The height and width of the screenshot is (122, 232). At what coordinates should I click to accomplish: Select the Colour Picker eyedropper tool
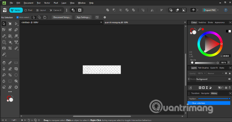click(4, 54)
